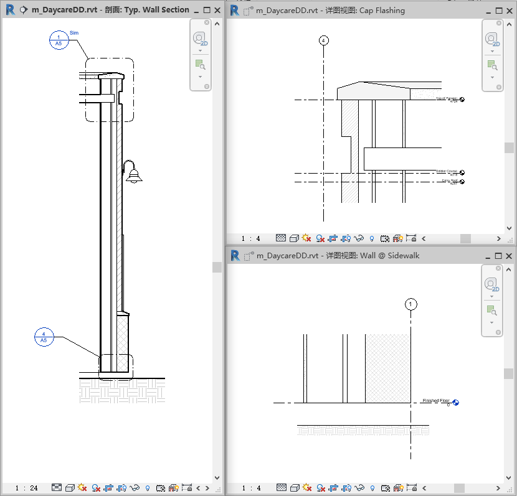Expand SteeringWheel dropdown arrow in Wall @ Sidewalk
This screenshot has height=496, width=517.
pos(491,296)
